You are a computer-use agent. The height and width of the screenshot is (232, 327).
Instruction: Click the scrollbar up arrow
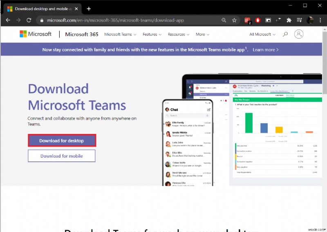point(325,29)
